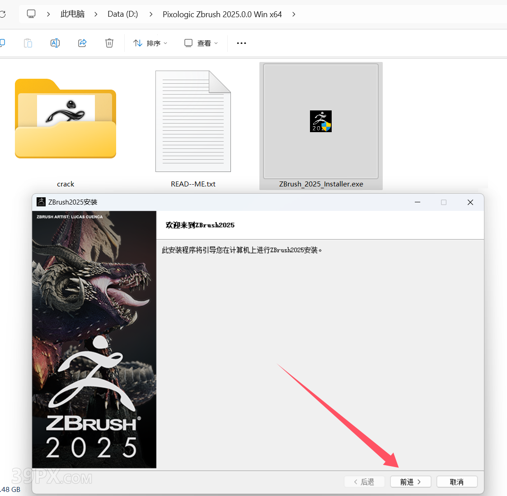Screen dimensions: 507x496
Task: Click the Explorer refresh icon
Action: [3, 14]
